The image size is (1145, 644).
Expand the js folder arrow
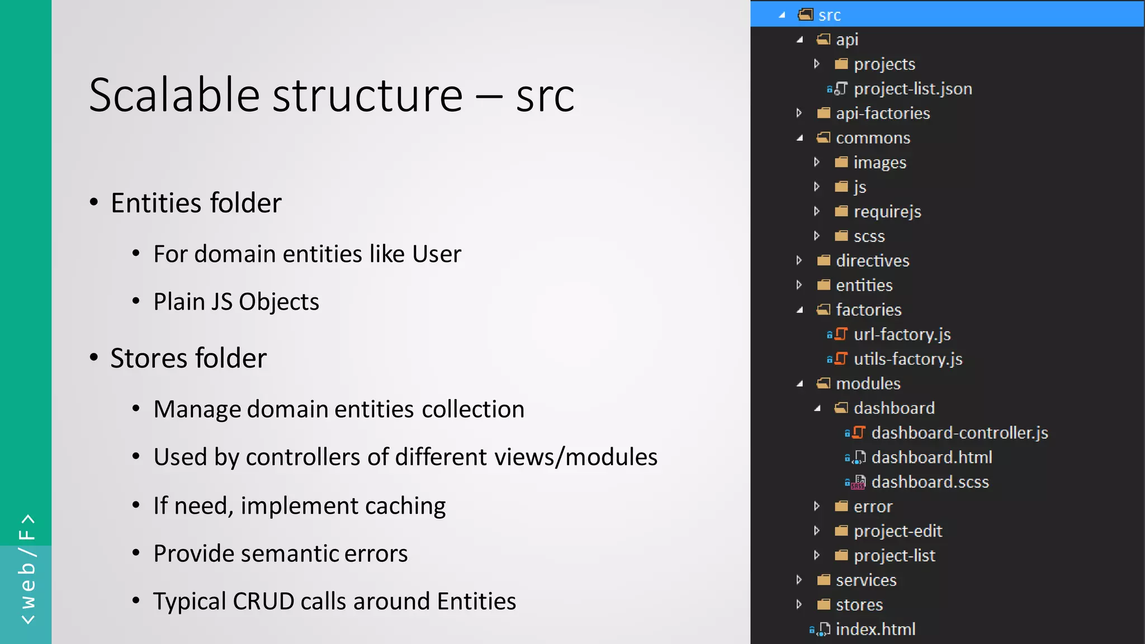tap(817, 187)
